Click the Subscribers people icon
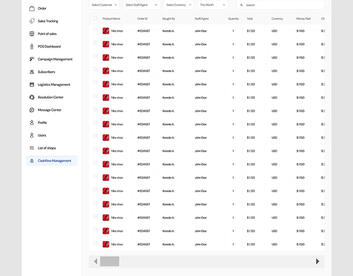This screenshot has height=276, width=353. [x=32, y=72]
